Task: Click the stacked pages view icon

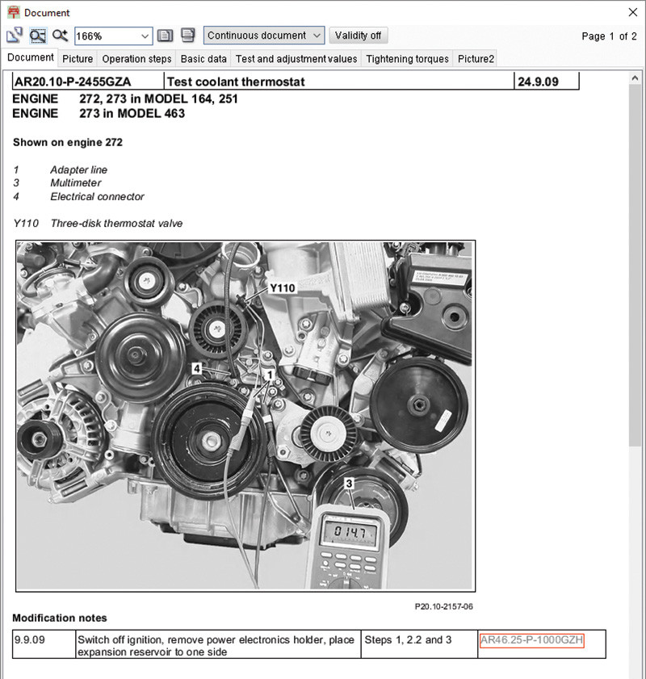Action: (187, 36)
